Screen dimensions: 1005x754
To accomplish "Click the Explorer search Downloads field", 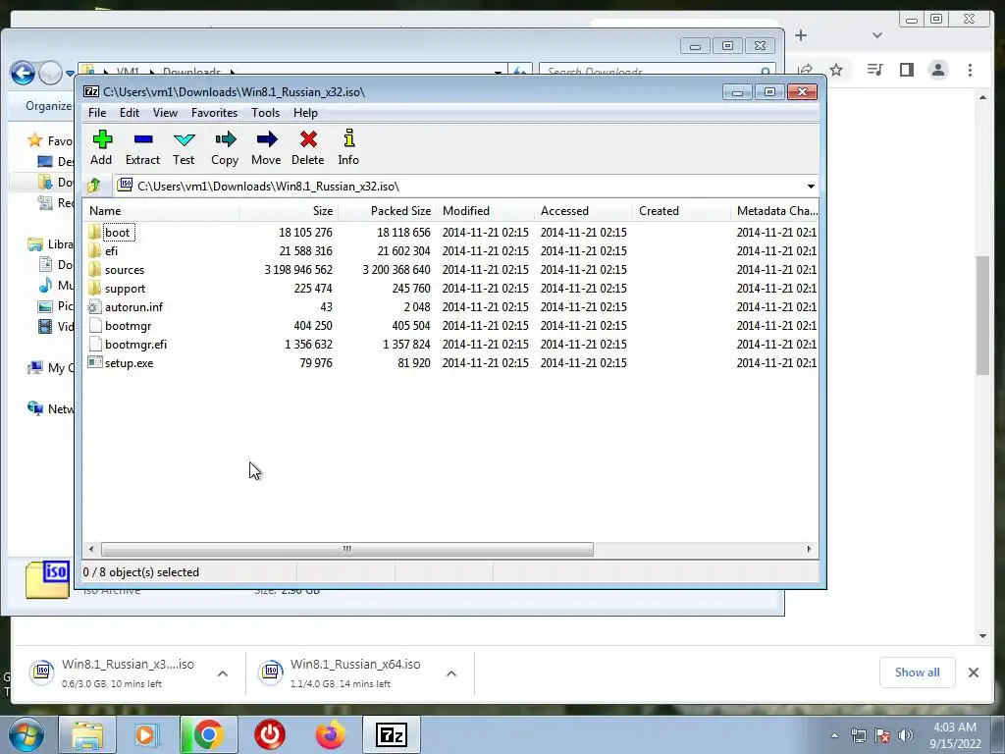I will click(657, 71).
